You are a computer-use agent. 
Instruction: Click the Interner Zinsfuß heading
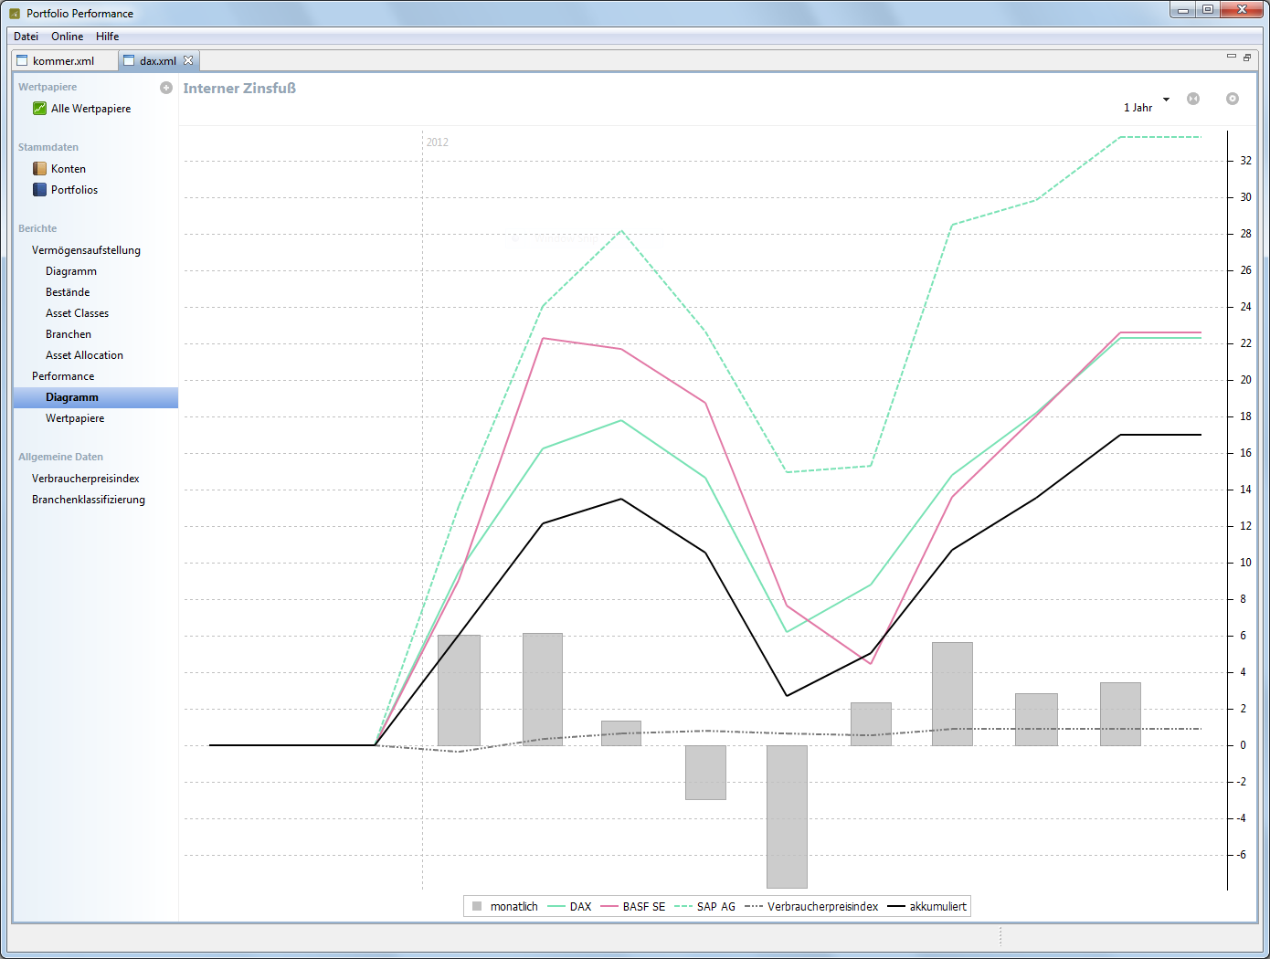[239, 89]
